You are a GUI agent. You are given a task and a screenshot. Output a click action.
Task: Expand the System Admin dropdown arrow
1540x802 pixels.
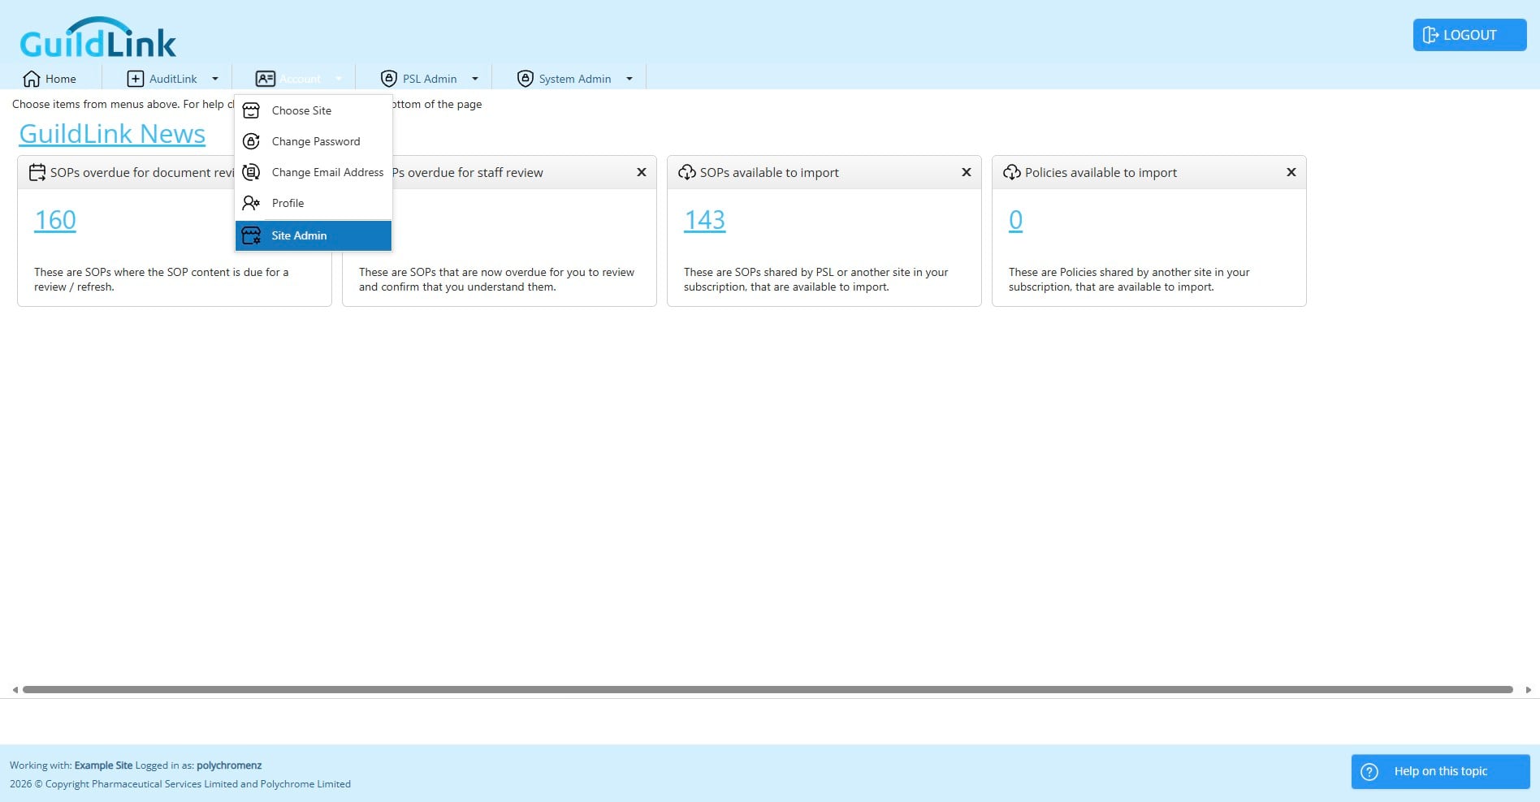click(x=629, y=79)
